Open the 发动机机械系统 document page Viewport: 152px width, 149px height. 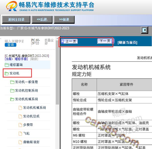34,108
